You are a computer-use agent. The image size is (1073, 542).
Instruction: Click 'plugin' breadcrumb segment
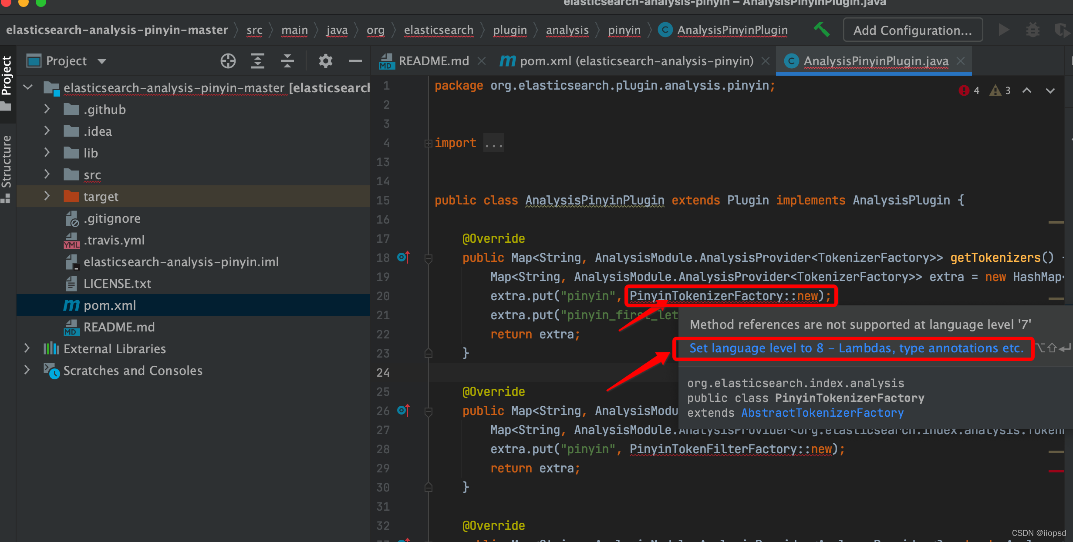pyautogui.click(x=510, y=30)
